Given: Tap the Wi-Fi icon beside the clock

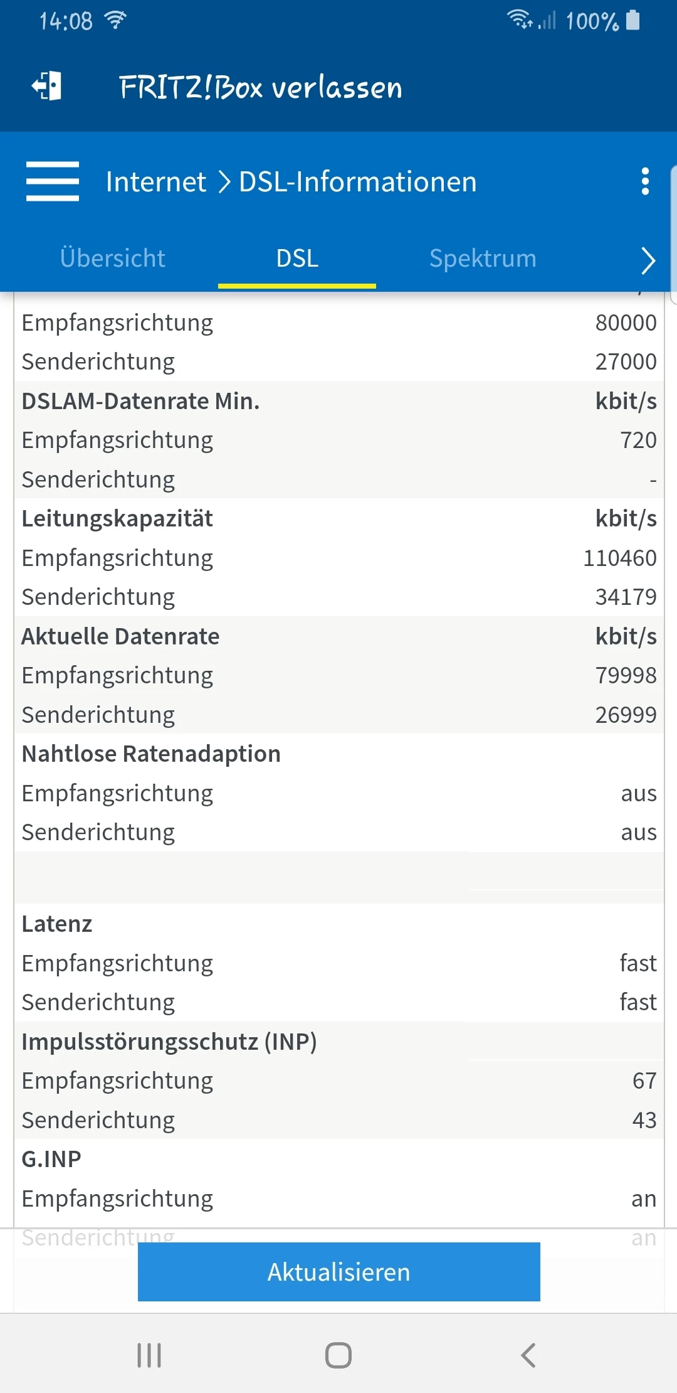Looking at the screenshot, I should (x=115, y=21).
